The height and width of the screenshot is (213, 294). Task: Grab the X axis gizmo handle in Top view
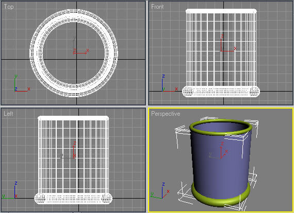81,52
